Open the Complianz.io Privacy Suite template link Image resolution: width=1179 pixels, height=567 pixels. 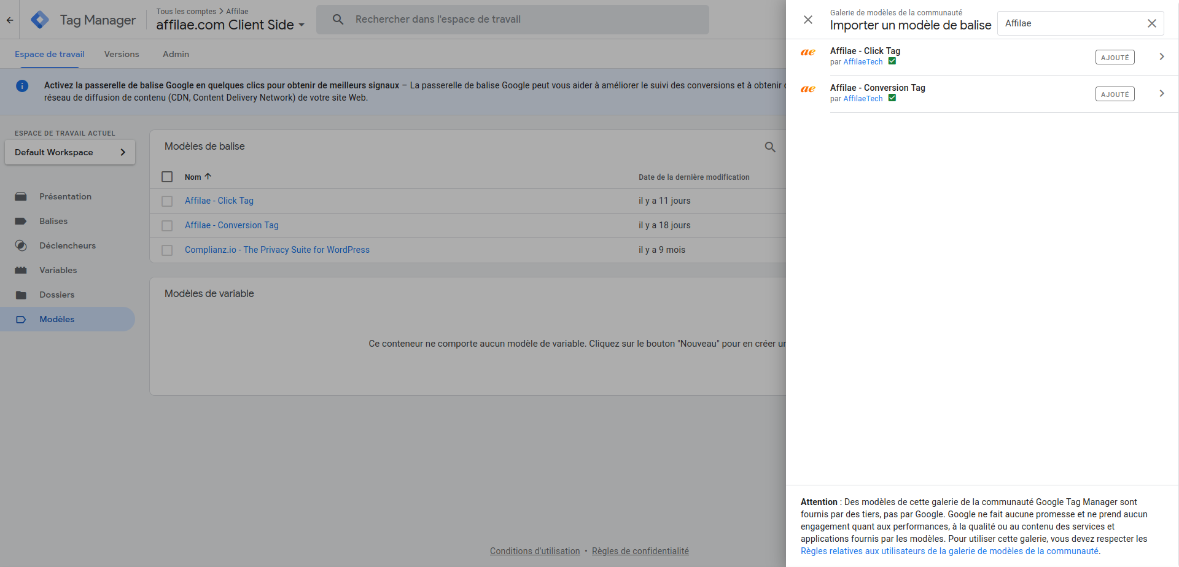(277, 250)
